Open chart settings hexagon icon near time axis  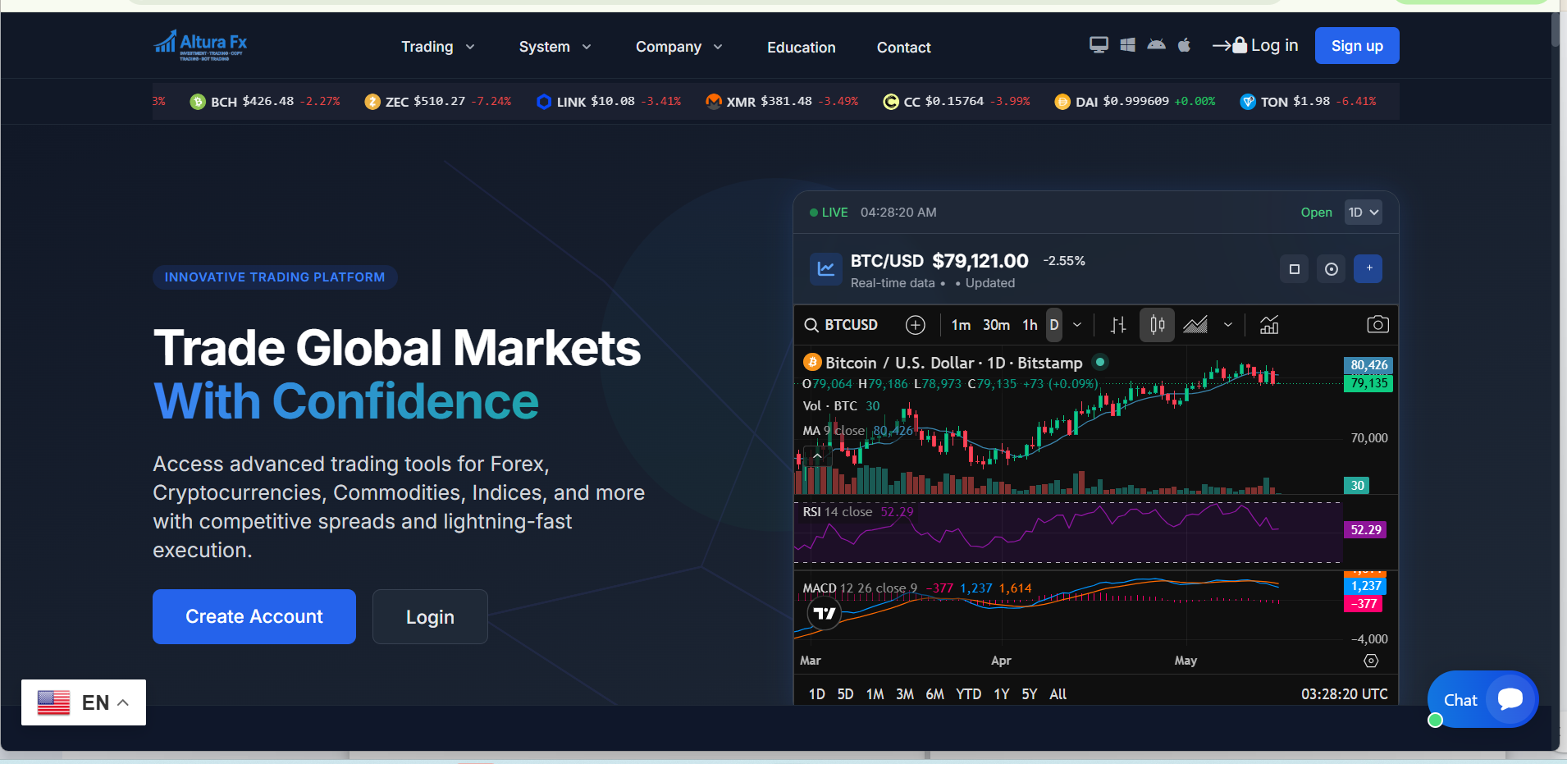point(1371,661)
